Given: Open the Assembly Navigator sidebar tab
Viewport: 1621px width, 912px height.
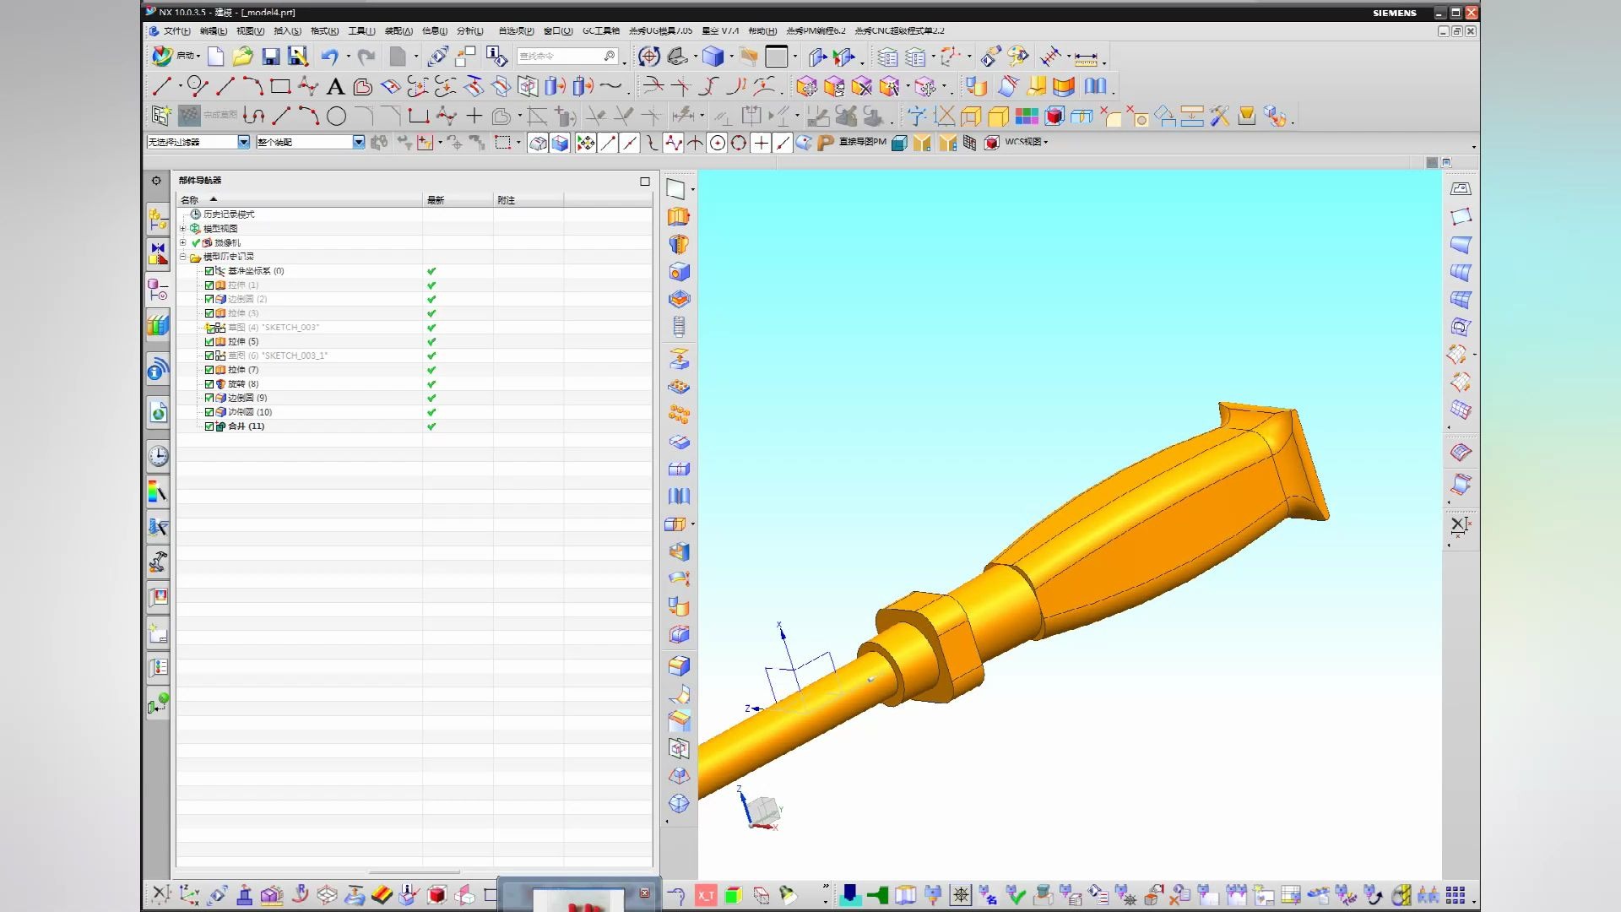Looking at the screenshot, I should (158, 220).
